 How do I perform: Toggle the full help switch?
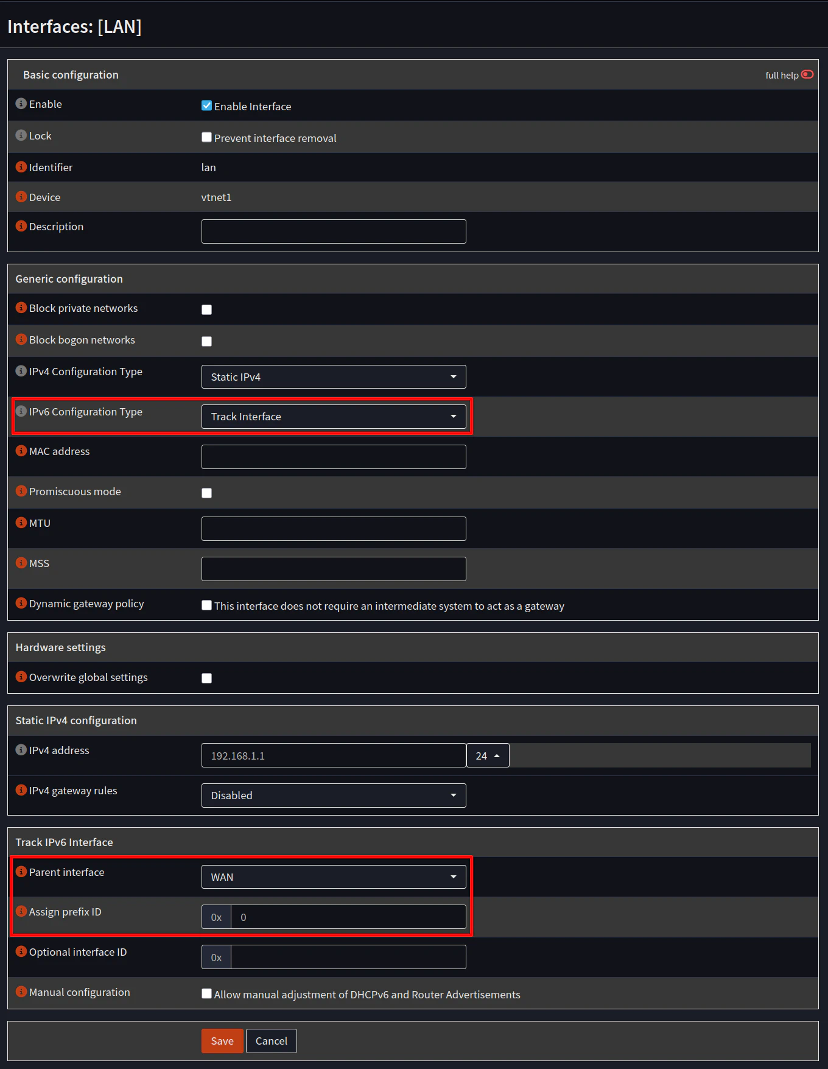click(807, 74)
